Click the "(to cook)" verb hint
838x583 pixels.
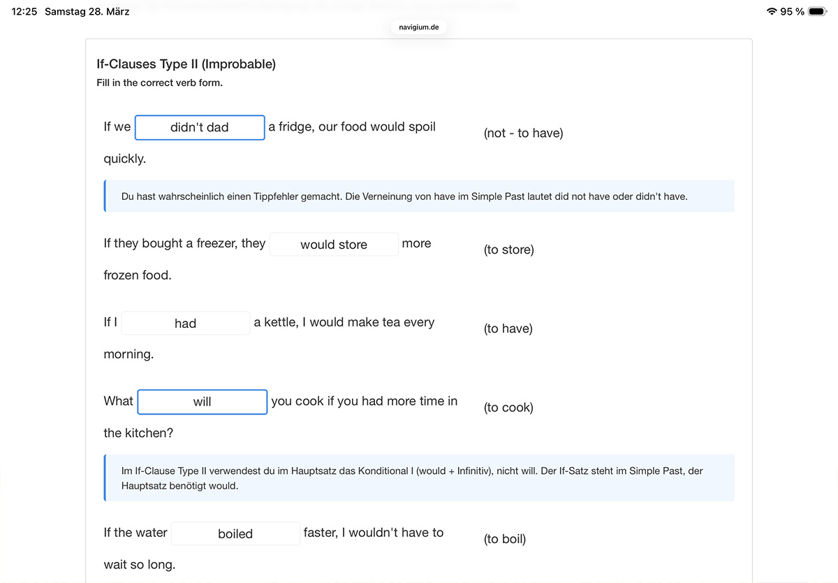coord(508,408)
